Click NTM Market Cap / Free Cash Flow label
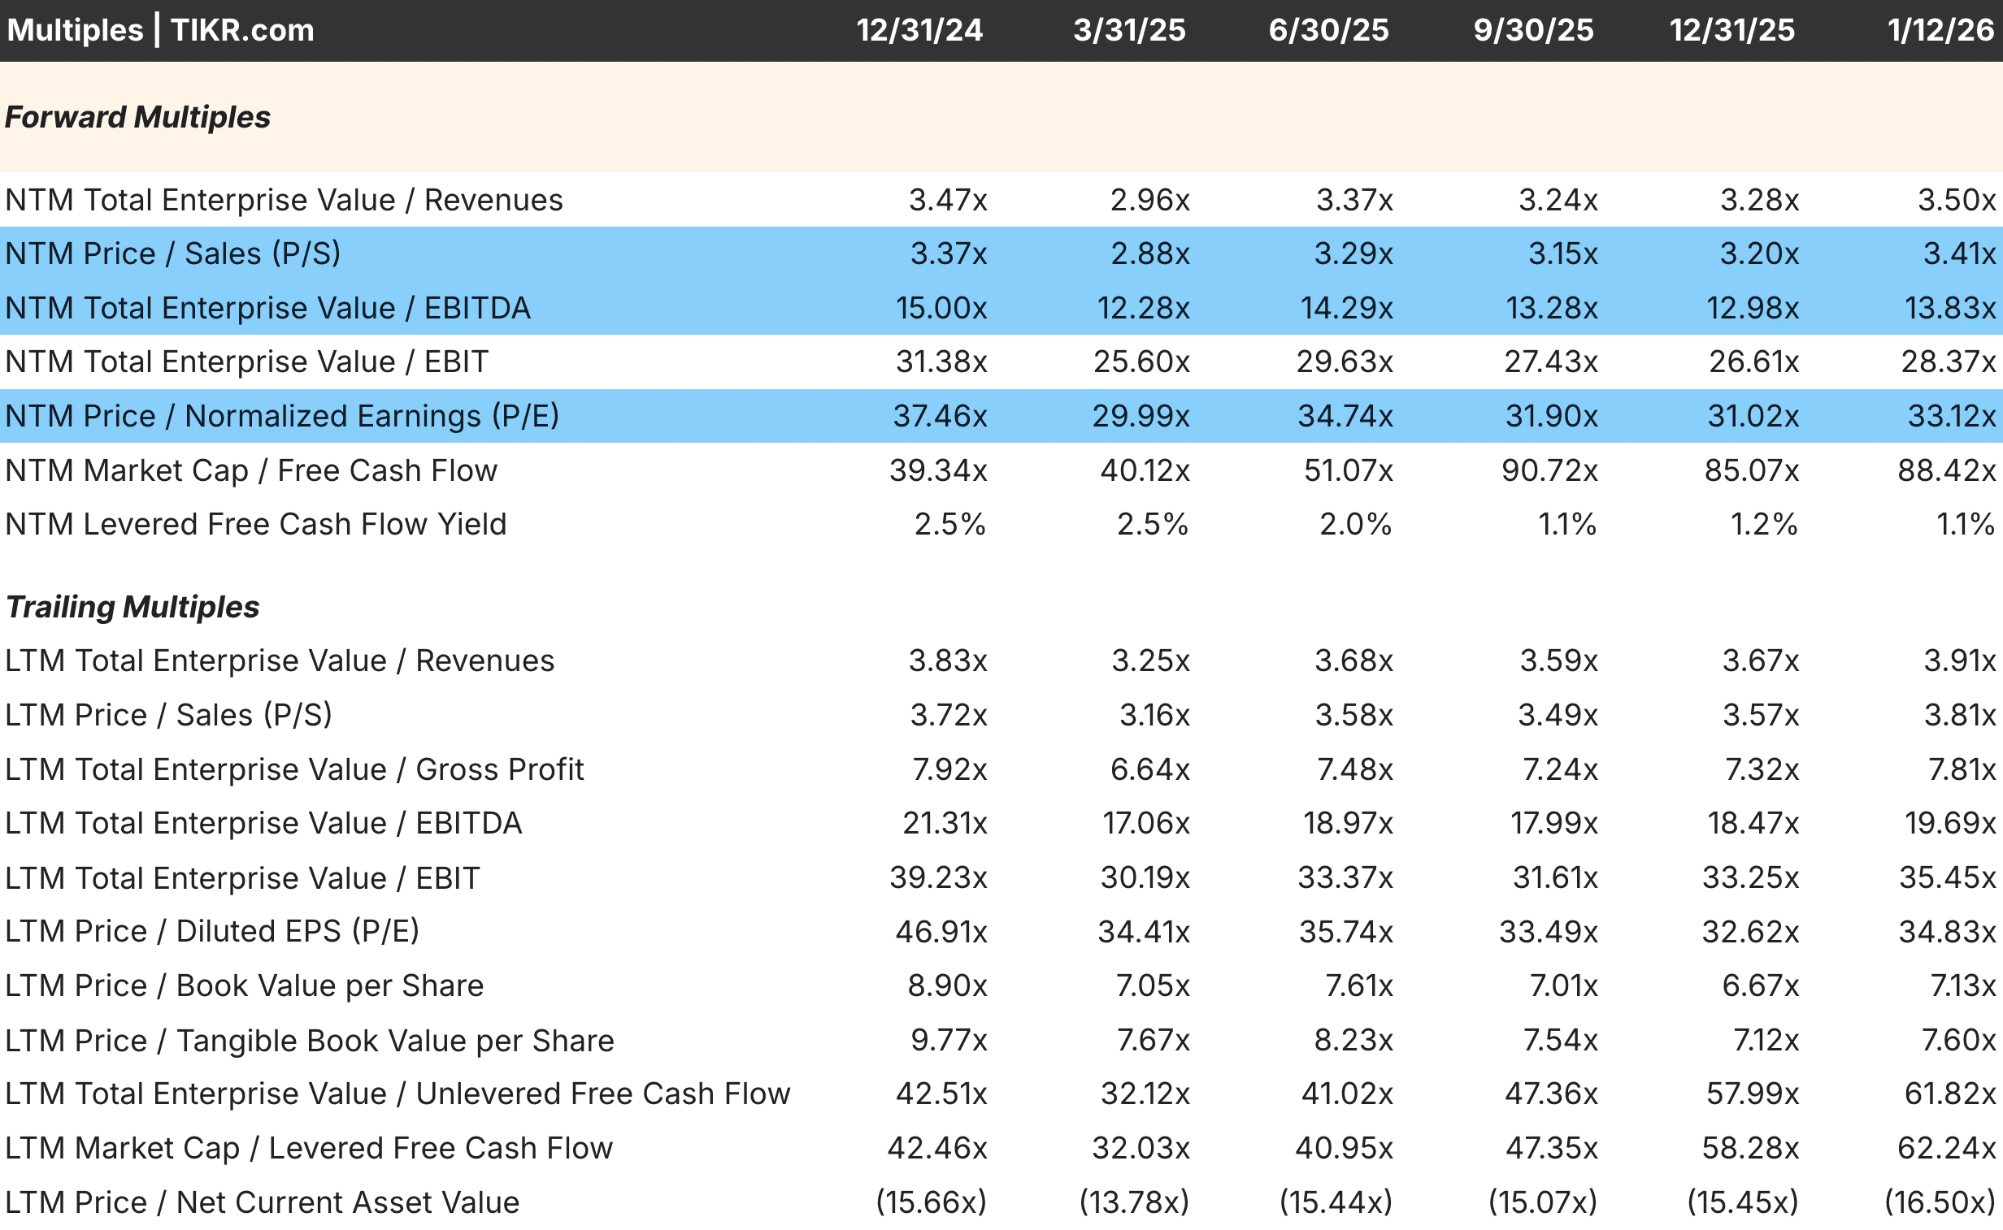This screenshot has width=2003, height=1230. pyautogui.click(x=250, y=470)
